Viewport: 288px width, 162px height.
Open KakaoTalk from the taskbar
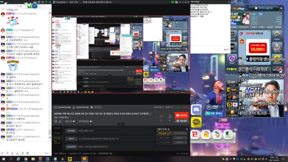click(70, 159)
